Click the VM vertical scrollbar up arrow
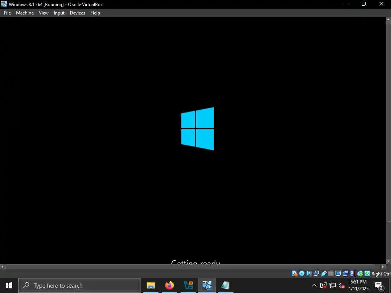 388,19
